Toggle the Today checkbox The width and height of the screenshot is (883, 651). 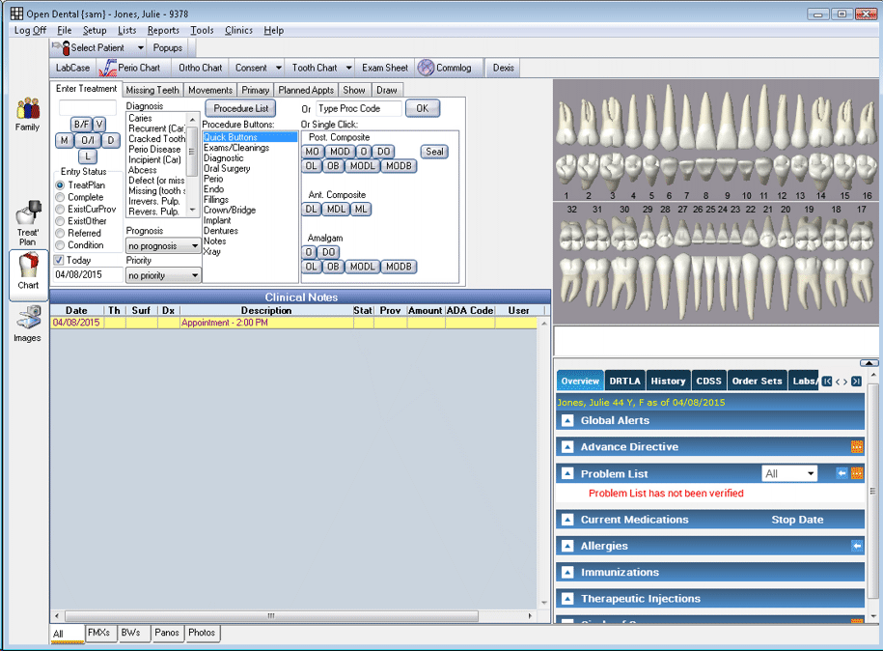(x=59, y=260)
